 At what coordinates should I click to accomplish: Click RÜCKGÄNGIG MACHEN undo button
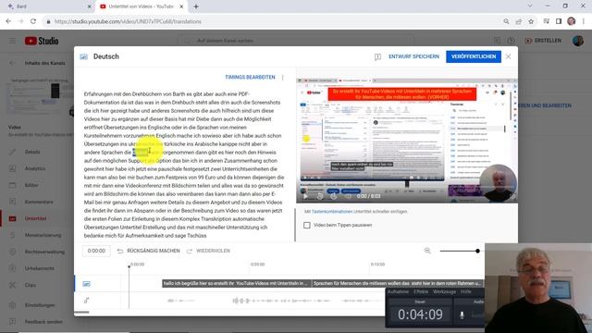(148, 251)
